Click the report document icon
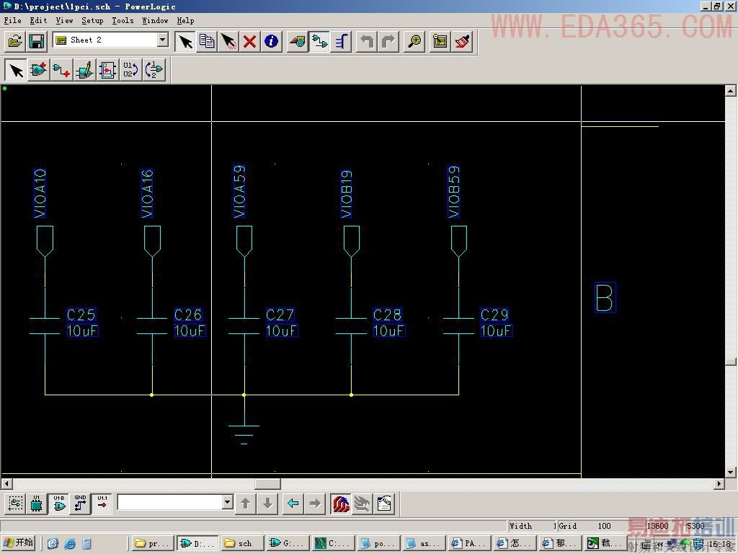Image resolution: width=738 pixels, height=554 pixels. click(385, 504)
